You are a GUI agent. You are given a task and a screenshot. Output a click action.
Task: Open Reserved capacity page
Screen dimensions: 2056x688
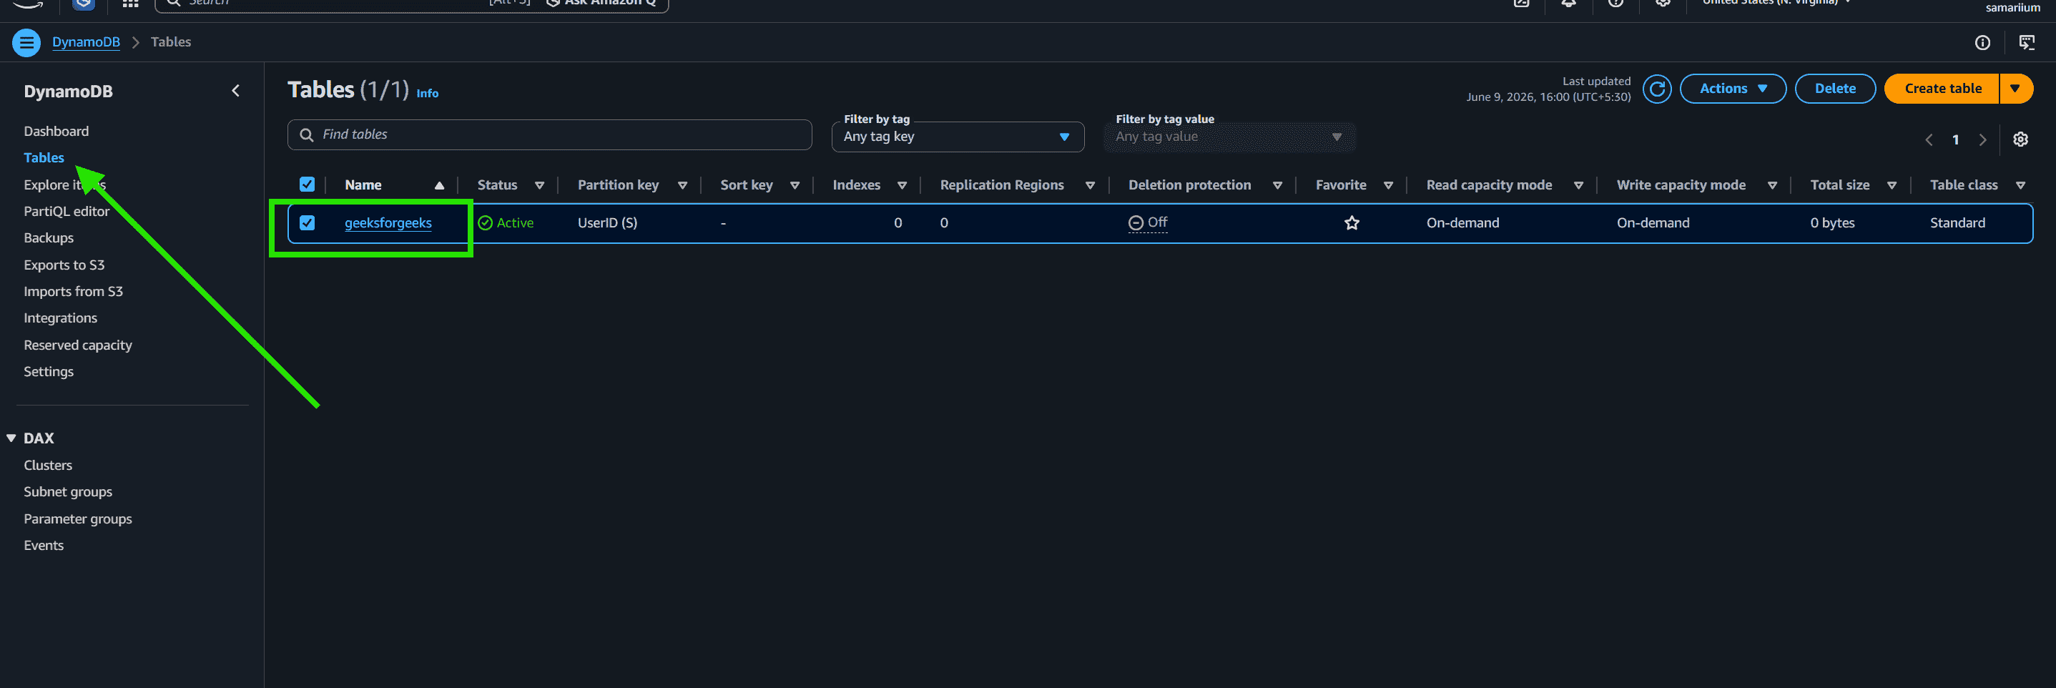coord(78,345)
